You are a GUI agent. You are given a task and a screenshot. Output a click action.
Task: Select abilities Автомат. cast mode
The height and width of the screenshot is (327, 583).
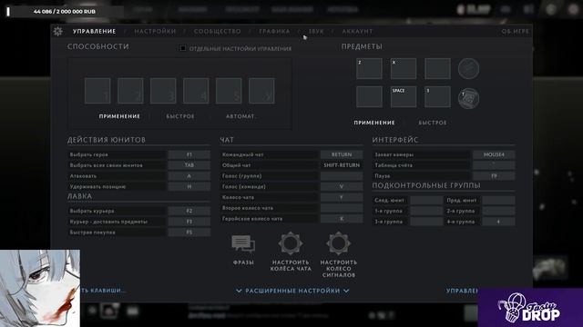click(x=241, y=116)
